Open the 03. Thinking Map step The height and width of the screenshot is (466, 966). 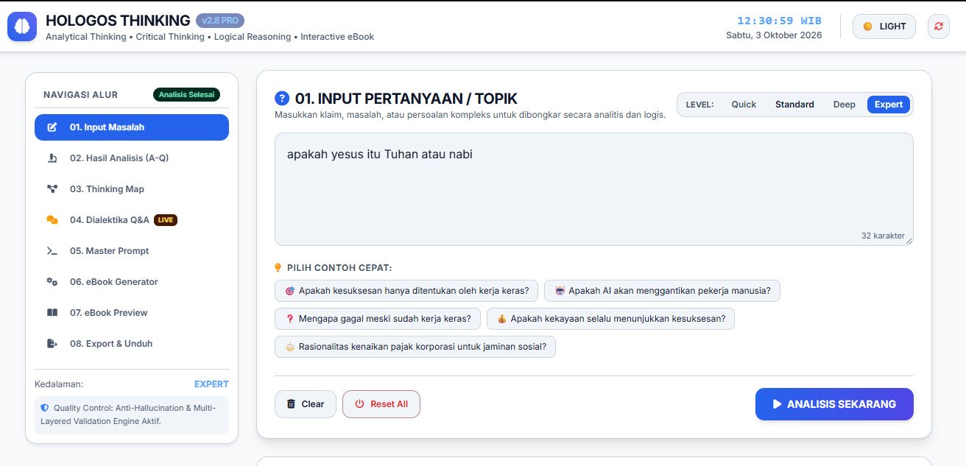coord(132,189)
